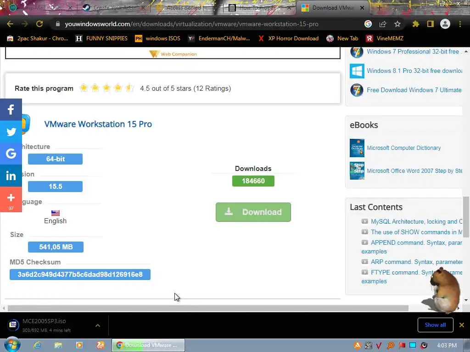Viewport: 470px width, 352px height.
Task: Open the Windows Start orb
Action: point(12,345)
